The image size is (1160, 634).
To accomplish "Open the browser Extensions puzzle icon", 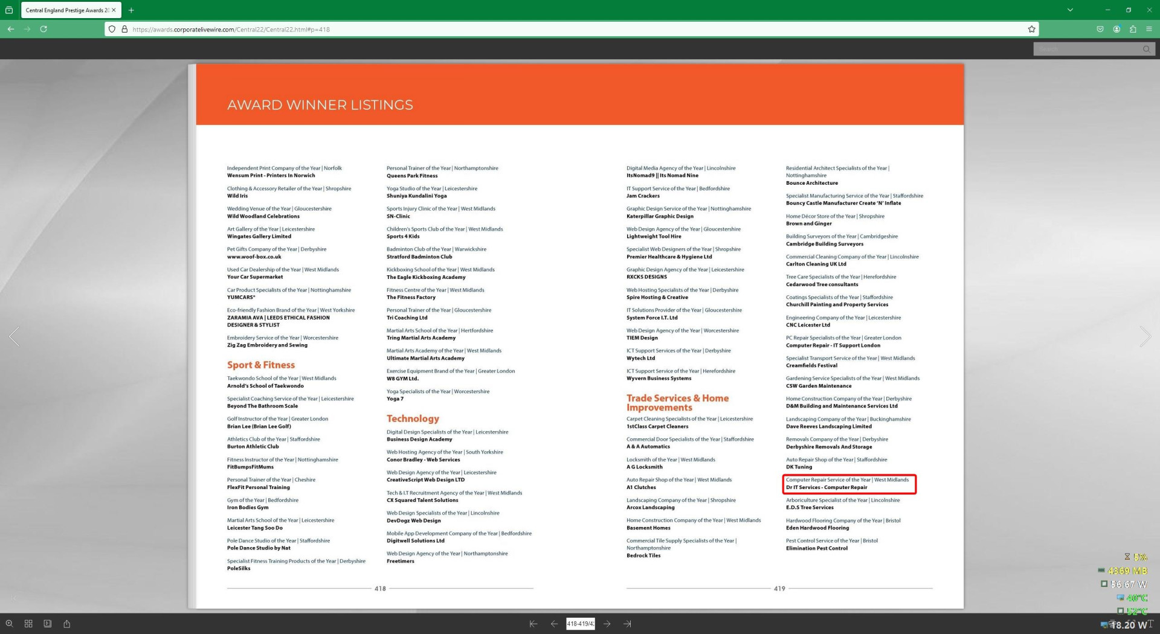I will pos(1133,29).
